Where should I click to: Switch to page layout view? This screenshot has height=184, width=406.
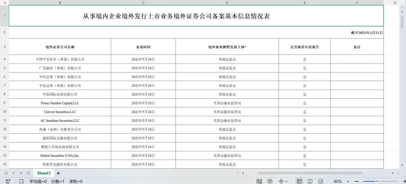[321, 181]
